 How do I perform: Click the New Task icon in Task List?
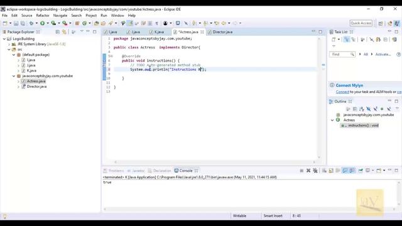point(334,40)
